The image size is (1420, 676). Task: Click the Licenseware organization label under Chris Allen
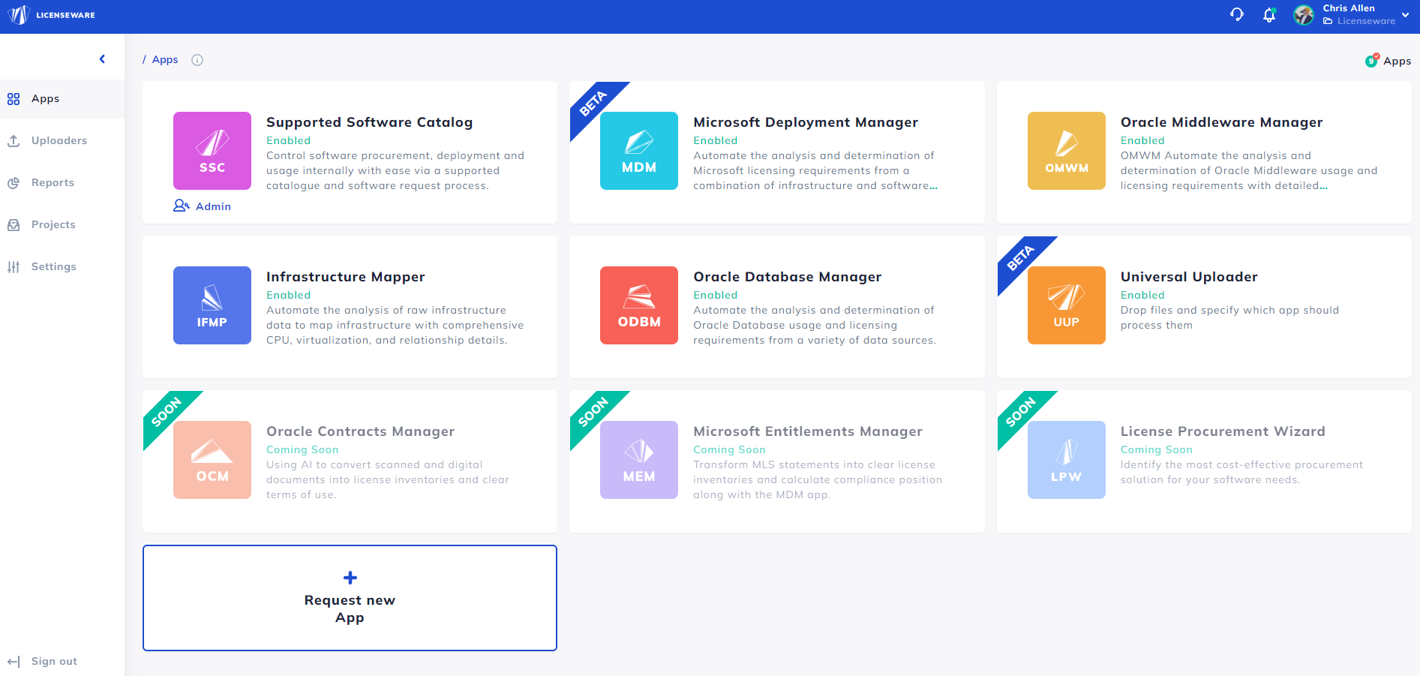(x=1359, y=21)
